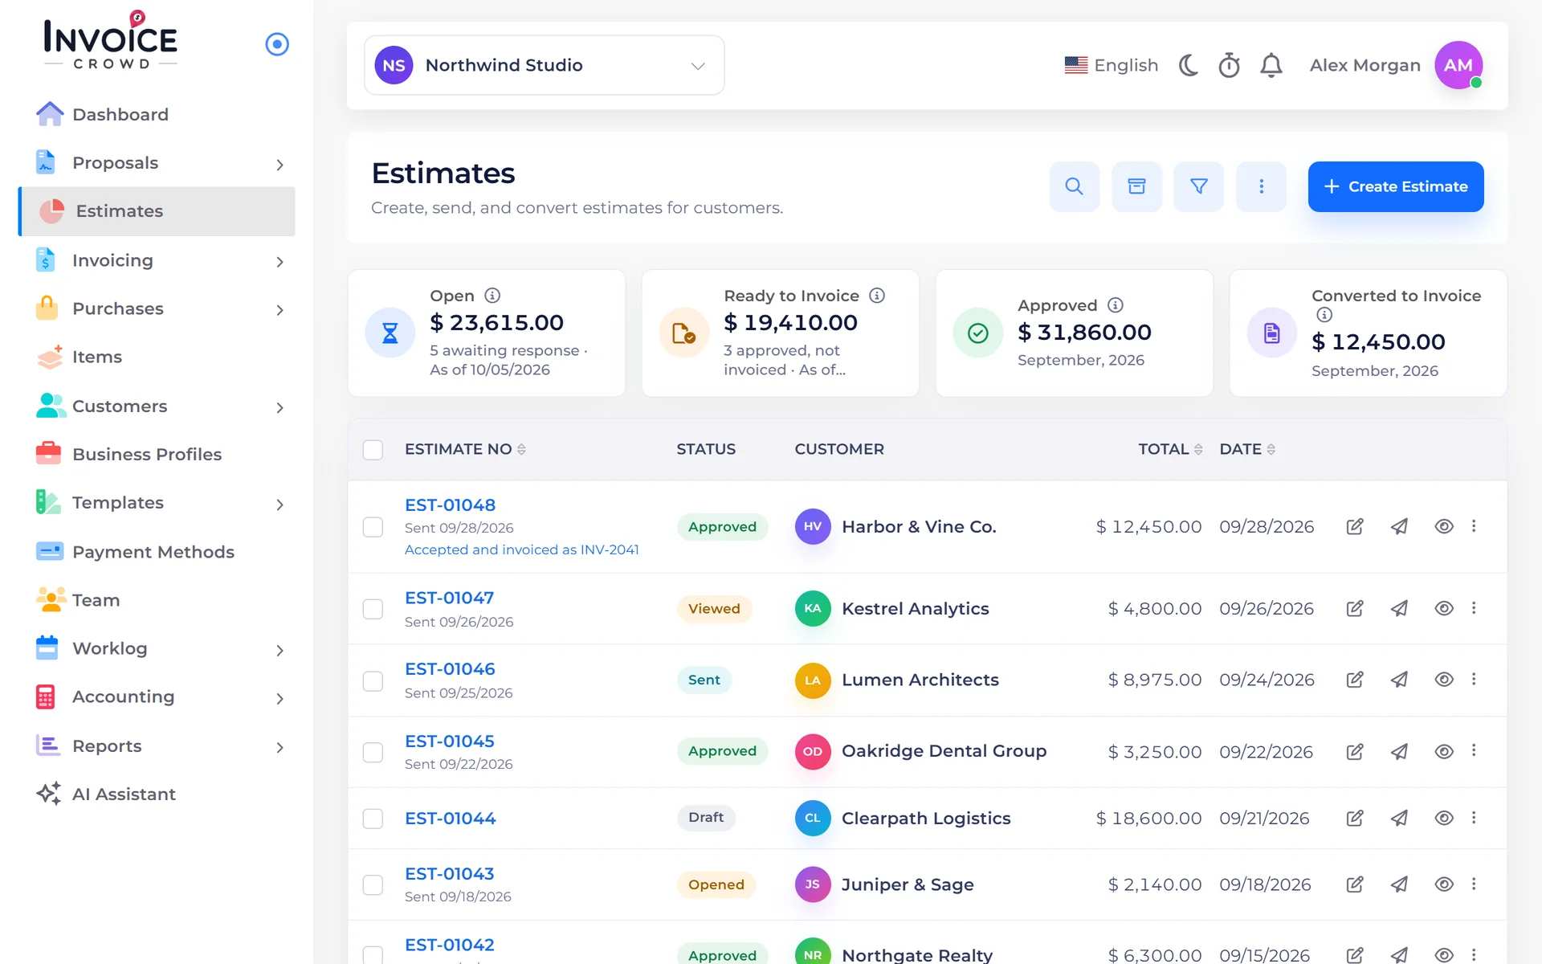This screenshot has width=1542, height=964.
Task: Open estimate EST-01046 link
Action: coord(450,669)
